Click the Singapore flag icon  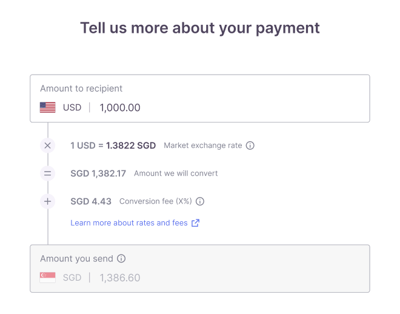(48, 278)
